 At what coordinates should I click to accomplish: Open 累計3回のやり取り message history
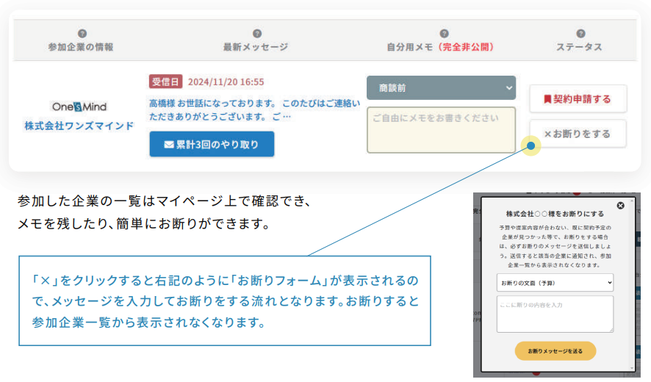pos(212,145)
